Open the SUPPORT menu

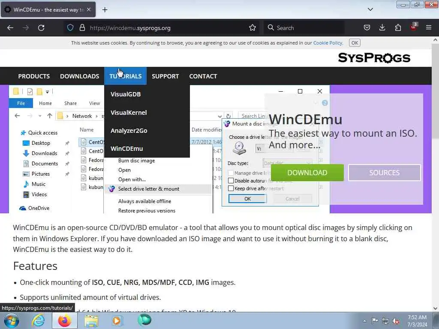tap(165, 76)
